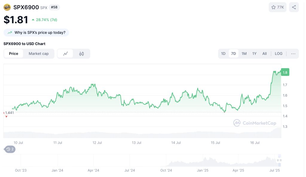Switch to the Market cap tab
The height and width of the screenshot is (177, 306).
pyautogui.click(x=39, y=54)
